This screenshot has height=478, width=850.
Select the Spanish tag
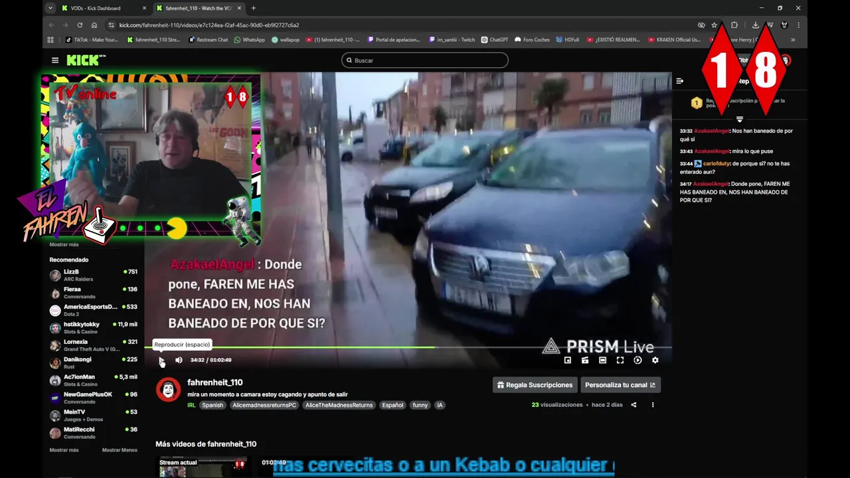tap(212, 405)
